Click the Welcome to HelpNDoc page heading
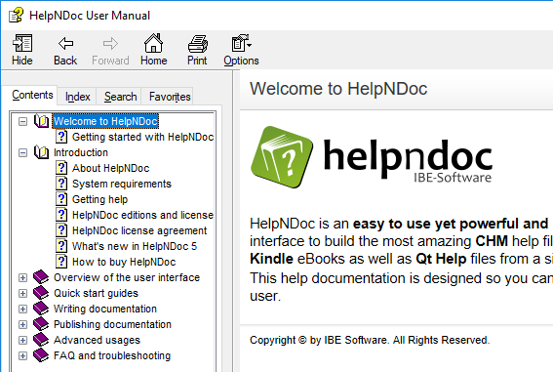The image size is (553, 372). 338,88
